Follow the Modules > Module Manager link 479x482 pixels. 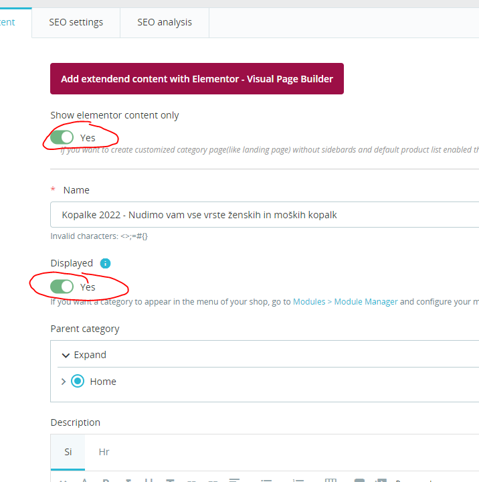coord(345,302)
